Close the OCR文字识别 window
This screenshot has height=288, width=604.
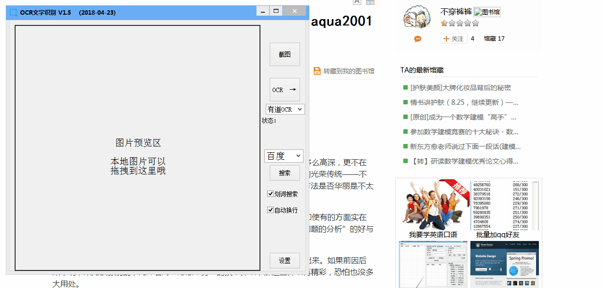point(294,11)
